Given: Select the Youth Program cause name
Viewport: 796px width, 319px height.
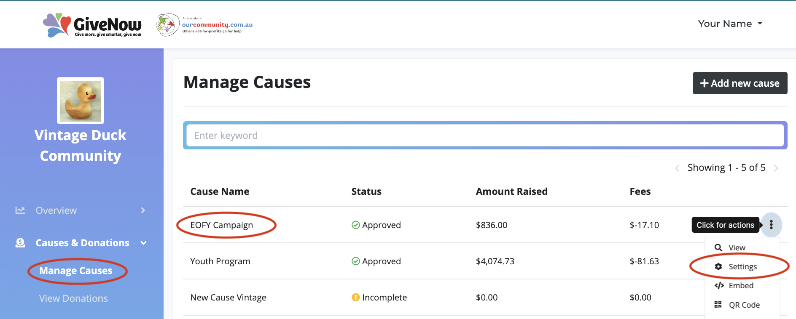Looking at the screenshot, I should [220, 261].
